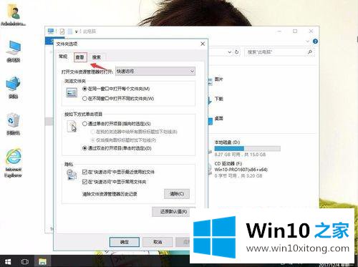The image size is (358, 267).
Task: Expand the Explorer address bar history dropdown
Action: pyautogui.click(x=229, y=52)
